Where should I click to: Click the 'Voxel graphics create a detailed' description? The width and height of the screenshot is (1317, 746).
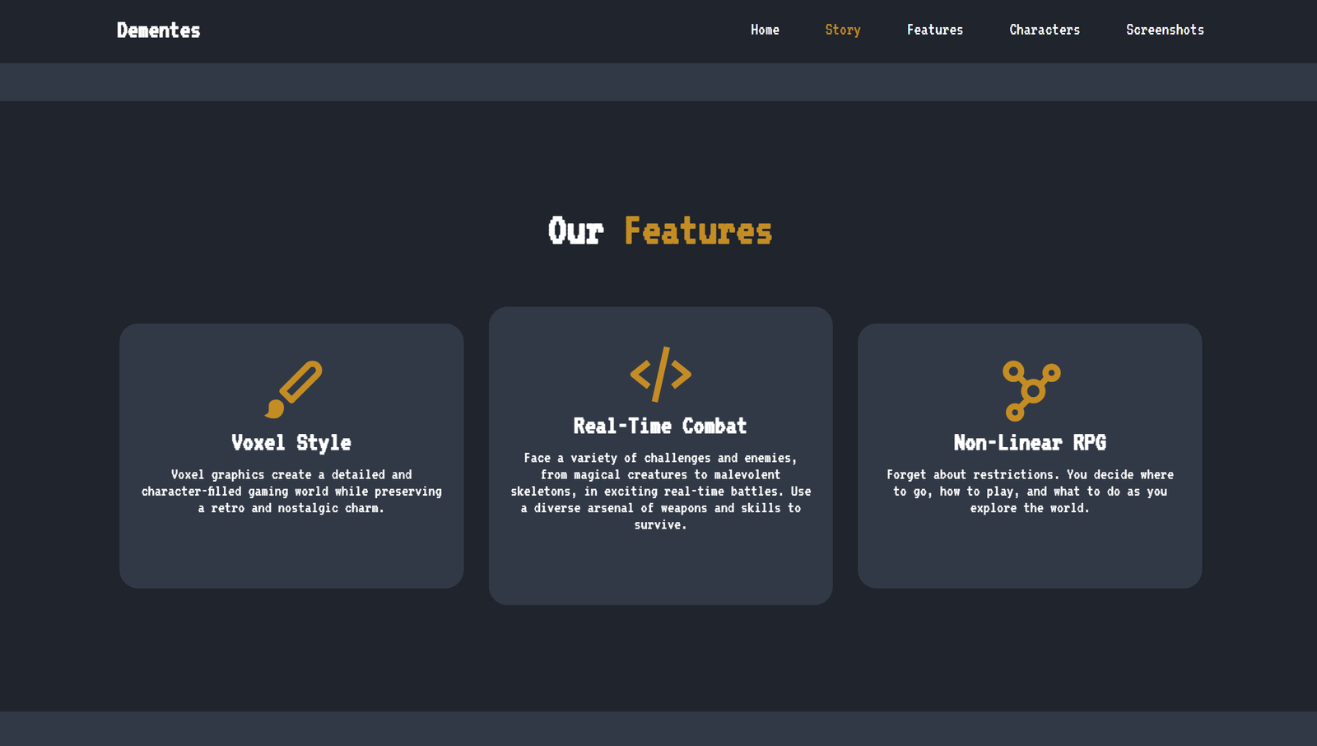click(x=291, y=492)
